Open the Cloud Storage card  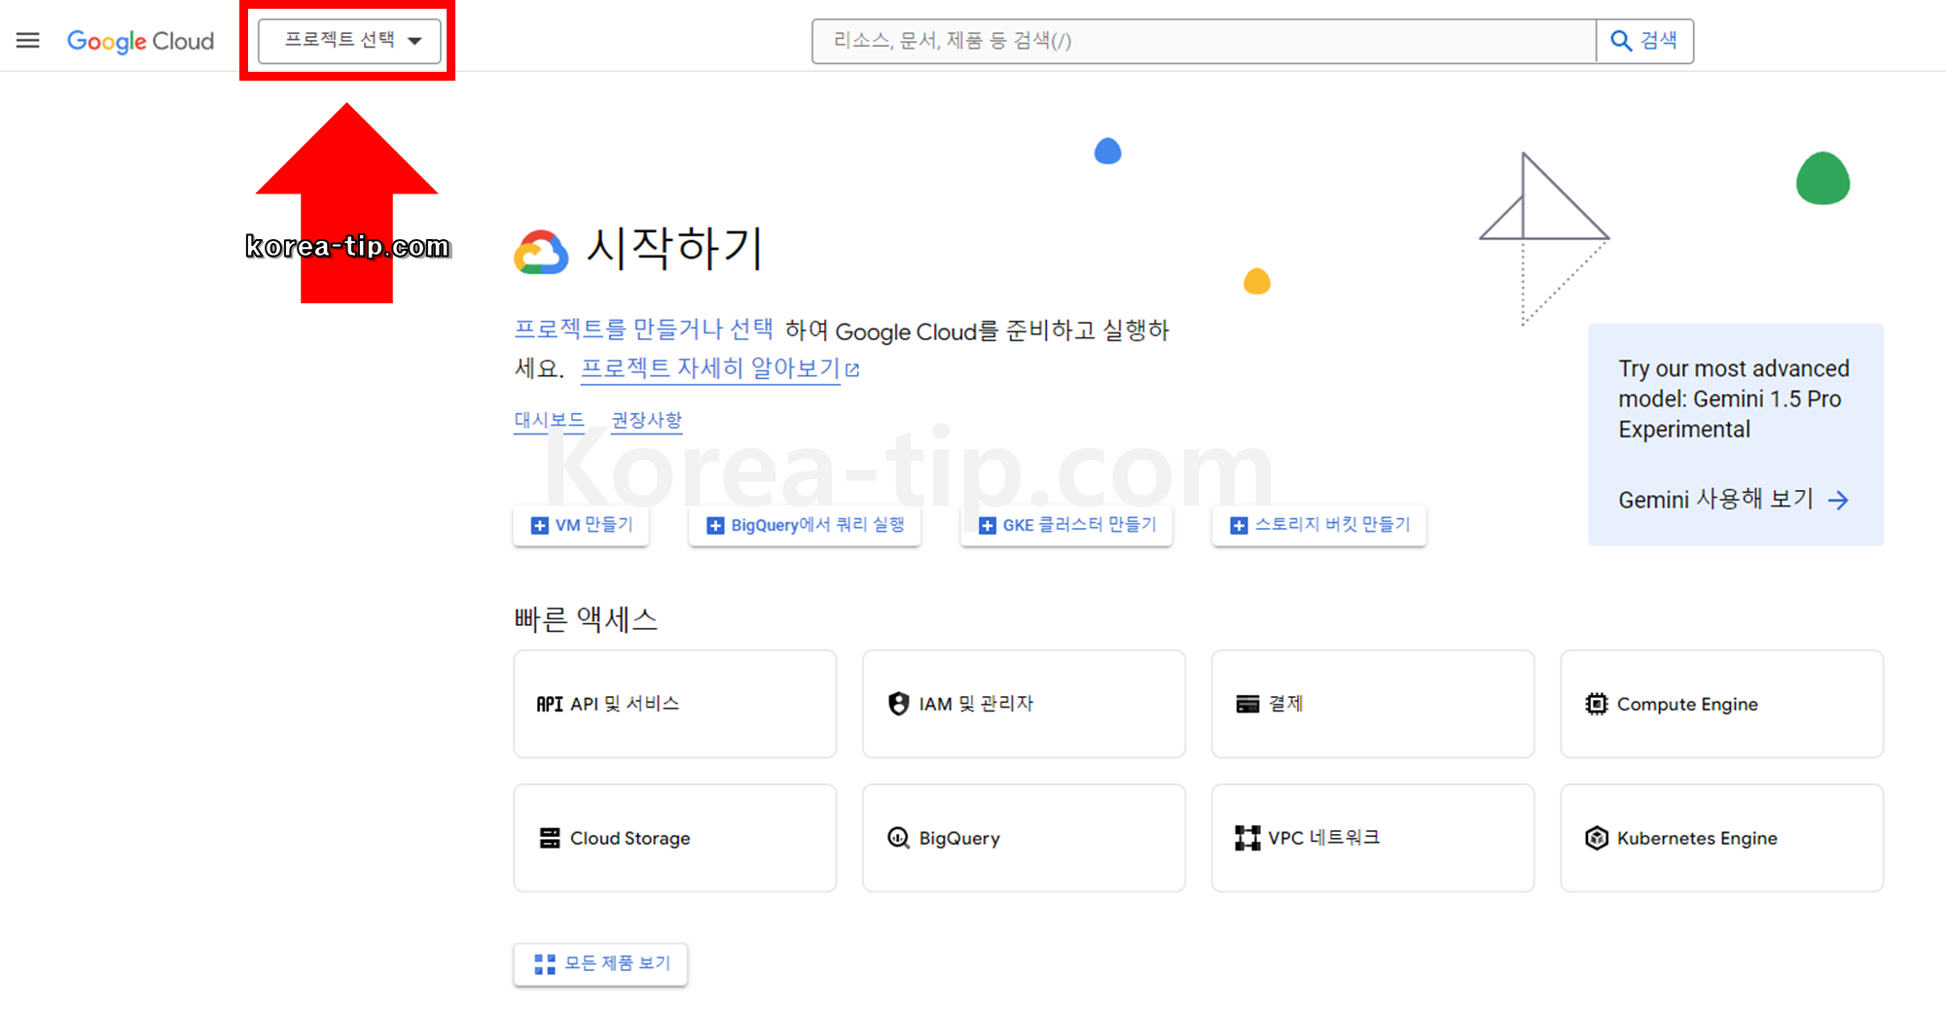tap(674, 838)
